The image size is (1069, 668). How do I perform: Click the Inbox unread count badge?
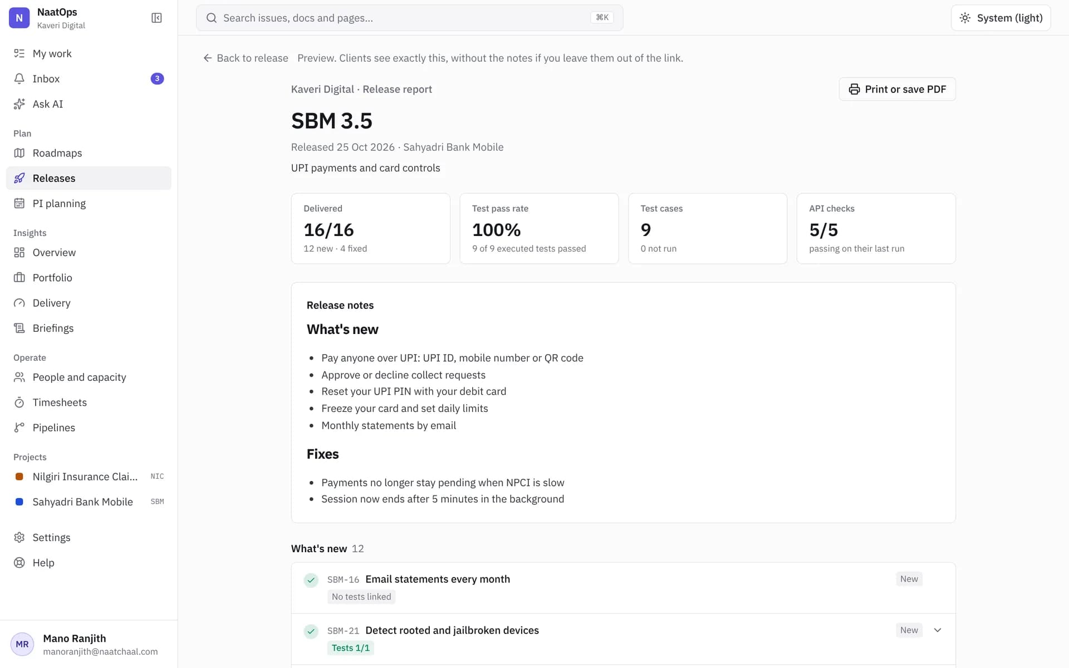tap(157, 78)
